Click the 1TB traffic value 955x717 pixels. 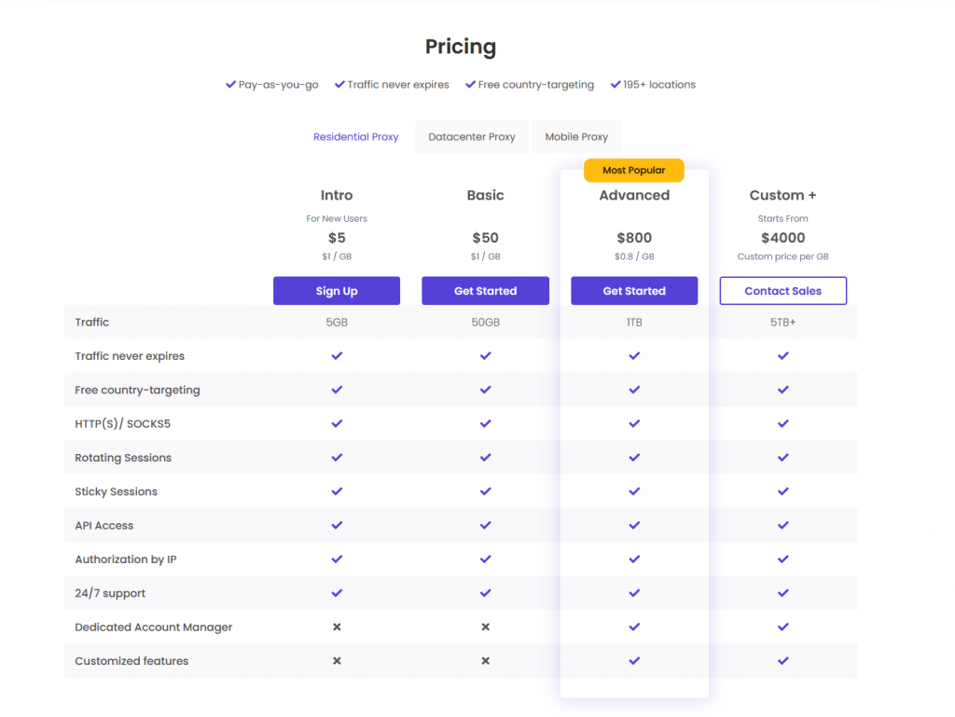[x=634, y=323]
